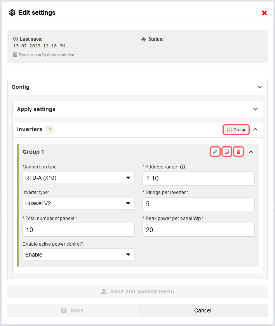This screenshot has width=275, height=326.
Task: Click the Address range input field
Action: click(198, 179)
